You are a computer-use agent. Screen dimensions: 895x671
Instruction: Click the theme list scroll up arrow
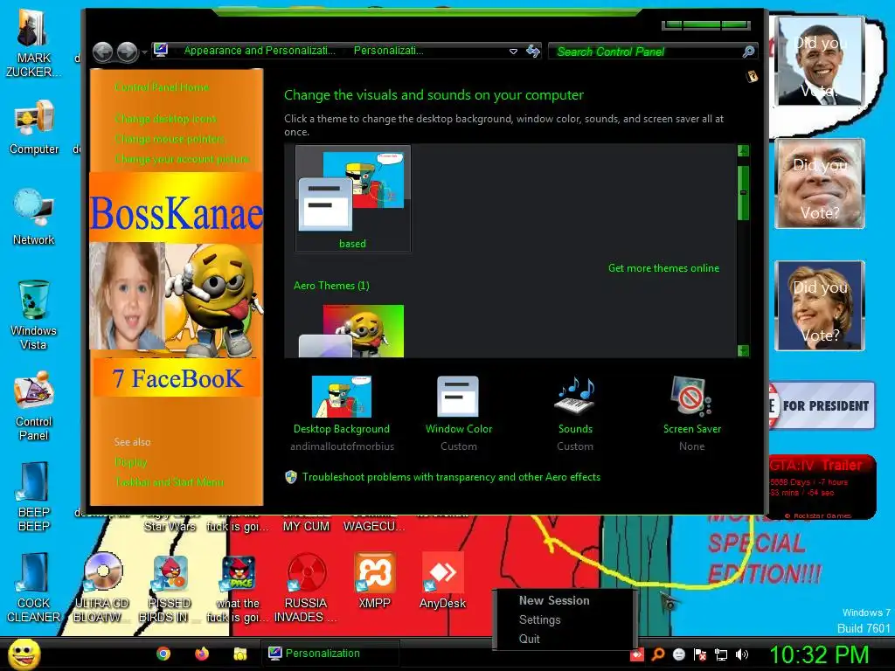click(743, 150)
